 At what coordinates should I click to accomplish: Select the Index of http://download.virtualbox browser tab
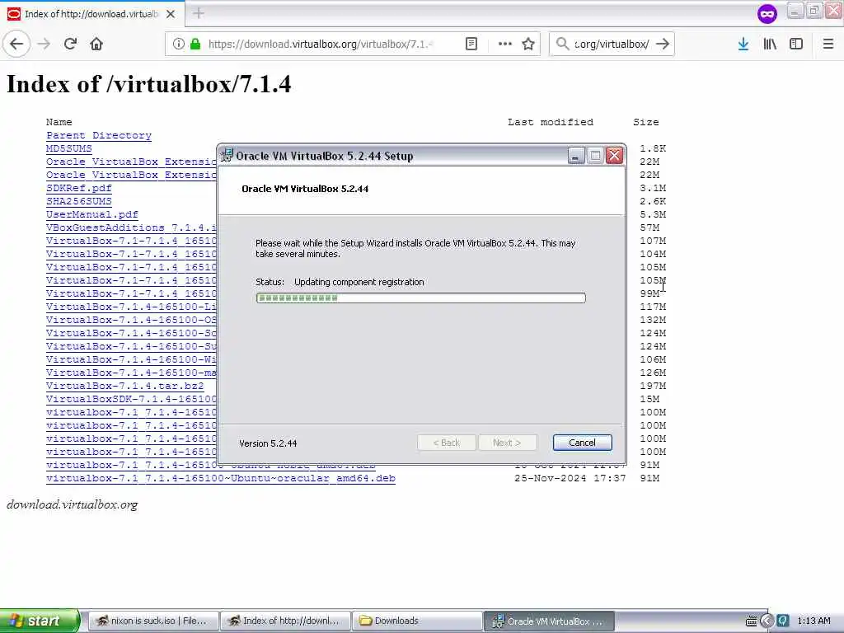(x=92, y=13)
